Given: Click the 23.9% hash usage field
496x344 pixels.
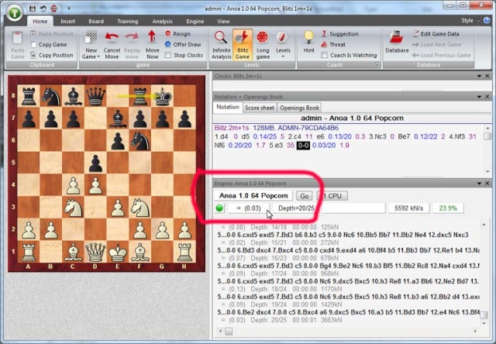Looking at the screenshot, I should (448, 208).
